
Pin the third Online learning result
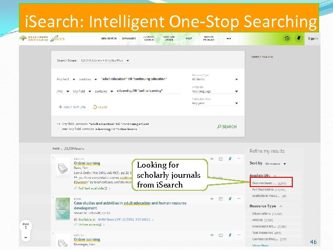(x=230, y=235)
